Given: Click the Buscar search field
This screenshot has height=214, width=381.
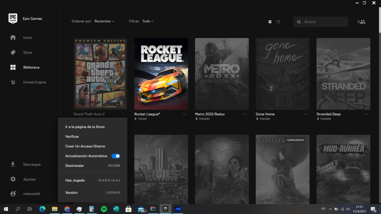Looking at the screenshot, I should click(x=320, y=22).
